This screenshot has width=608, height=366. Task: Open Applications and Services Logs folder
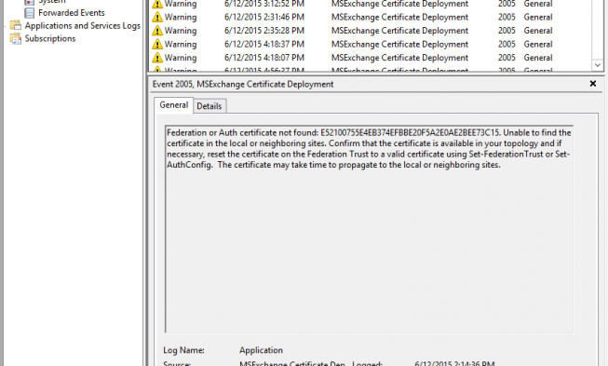point(82,25)
